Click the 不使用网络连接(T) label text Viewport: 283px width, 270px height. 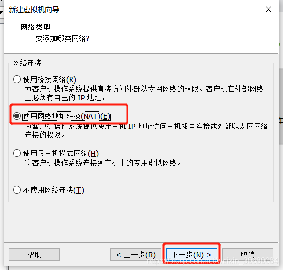point(54,190)
